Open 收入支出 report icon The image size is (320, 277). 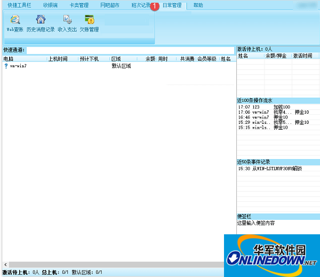pos(67,20)
